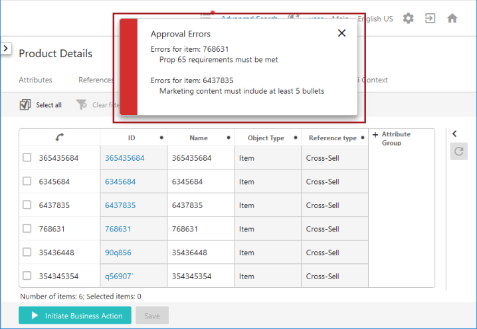Open the ID column options dot
This screenshot has height=329, width=477.
(x=161, y=138)
